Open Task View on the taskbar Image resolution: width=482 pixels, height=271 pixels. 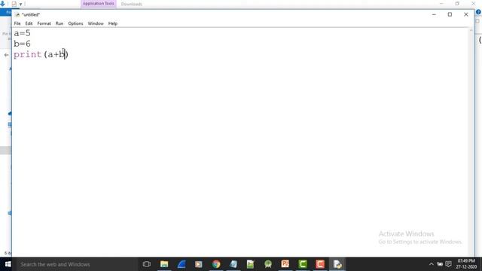(147, 264)
